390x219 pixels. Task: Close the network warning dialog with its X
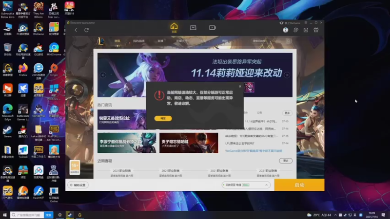(x=240, y=87)
